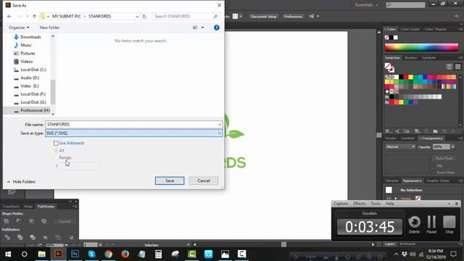The width and height of the screenshot is (464, 261).
Task: Open Photoshop from the taskbar
Action: point(75,254)
